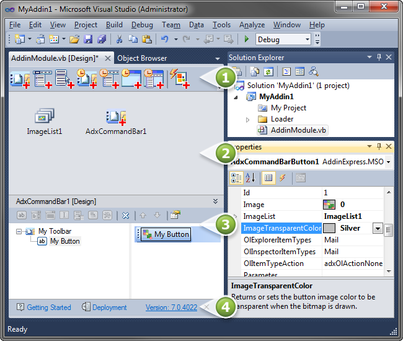Select My Project in Solution Explorer
This screenshot has height=341, width=403.
pos(288,108)
